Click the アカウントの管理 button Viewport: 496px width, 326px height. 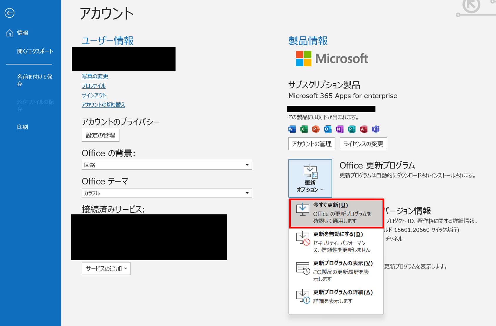(312, 144)
